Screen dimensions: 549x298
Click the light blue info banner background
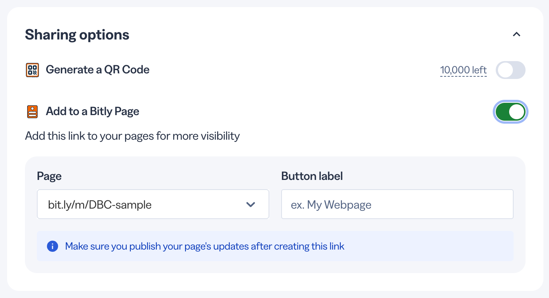(x=275, y=246)
